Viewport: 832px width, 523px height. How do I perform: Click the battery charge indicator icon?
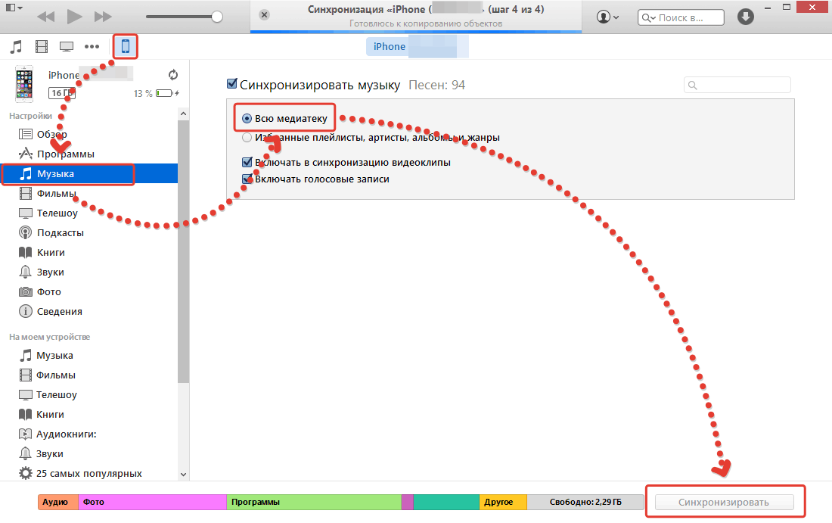click(x=166, y=93)
